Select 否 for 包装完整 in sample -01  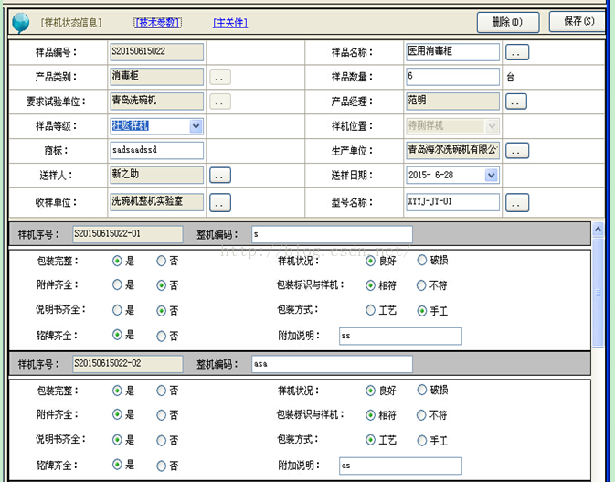pos(161,261)
